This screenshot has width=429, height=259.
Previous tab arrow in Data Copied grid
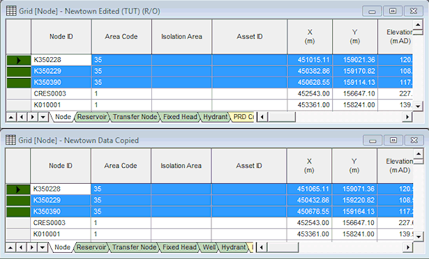coord(21,248)
